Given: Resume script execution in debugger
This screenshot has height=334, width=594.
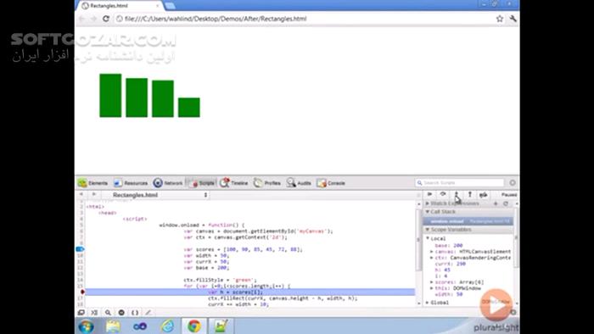Looking at the screenshot, I should (x=429, y=194).
